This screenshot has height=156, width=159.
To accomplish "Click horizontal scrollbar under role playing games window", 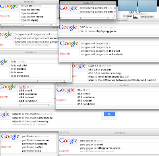I will [84, 18].
